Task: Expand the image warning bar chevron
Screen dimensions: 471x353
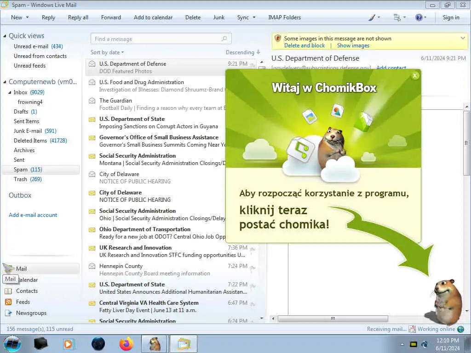Action: point(463,38)
